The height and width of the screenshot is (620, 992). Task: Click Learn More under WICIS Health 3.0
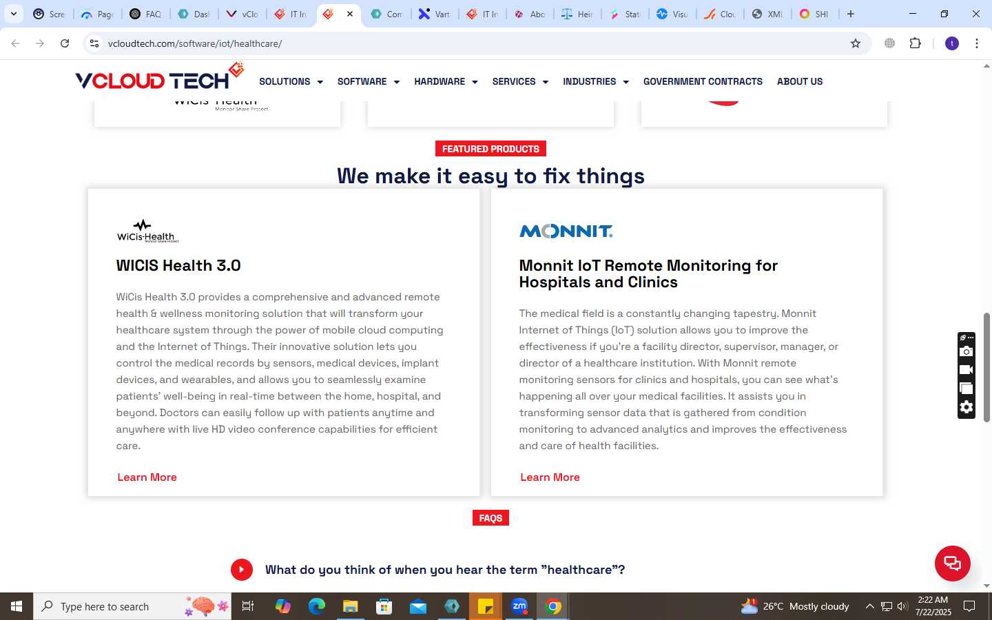coord(147,477)
